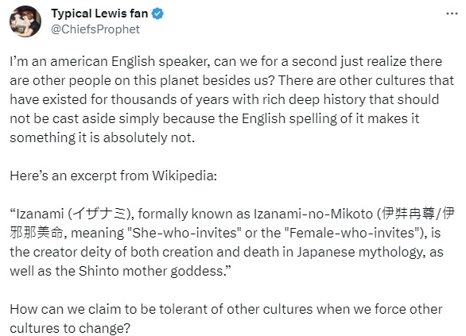Open the Typical Lewis fan profile name
The image size is (466, 336).
[x=99, y=14]
